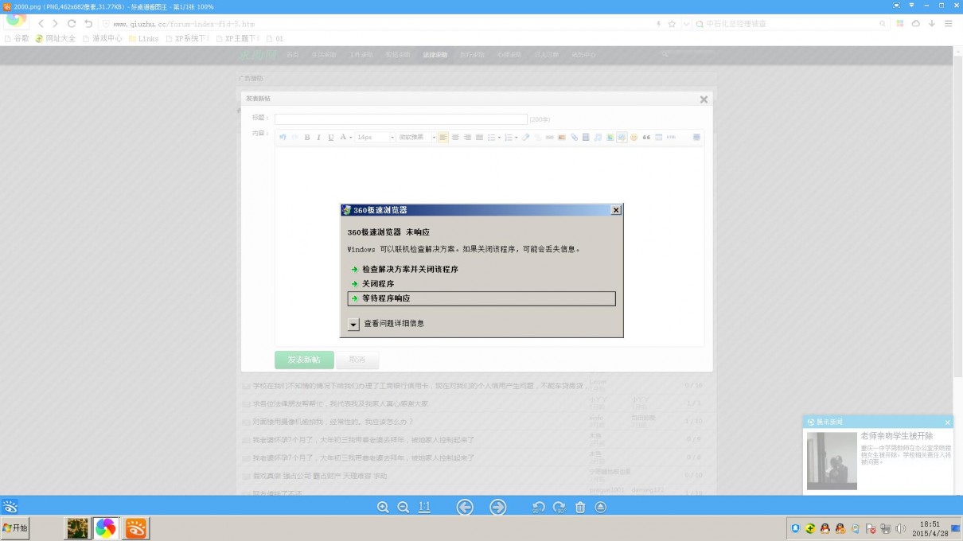Open the 开始 Start button

click(15, 528)
